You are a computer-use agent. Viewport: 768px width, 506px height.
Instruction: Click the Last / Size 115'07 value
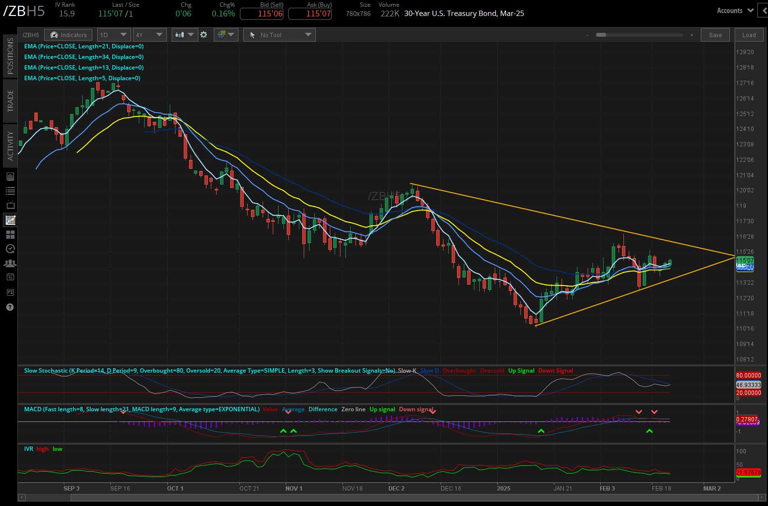tap(110, 14)
